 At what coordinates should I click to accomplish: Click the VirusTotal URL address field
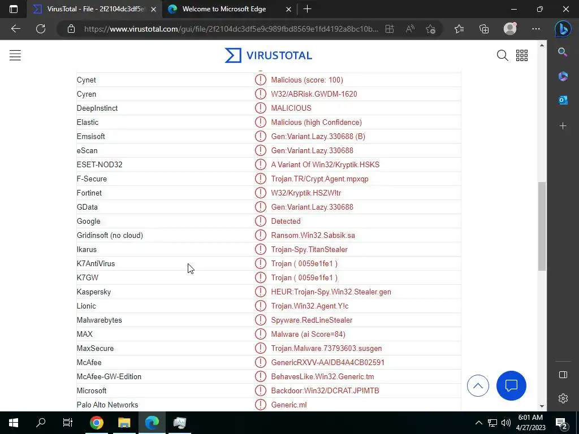point(231,29)
